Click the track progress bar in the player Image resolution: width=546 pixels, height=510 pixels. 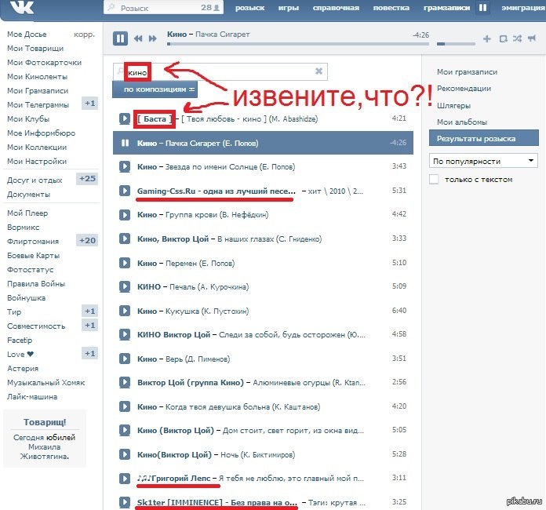point(298,44)
